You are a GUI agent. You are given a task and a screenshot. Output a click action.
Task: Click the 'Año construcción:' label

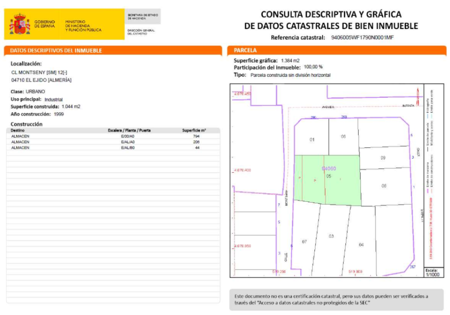pyautogui.click(x=30, y=114)
